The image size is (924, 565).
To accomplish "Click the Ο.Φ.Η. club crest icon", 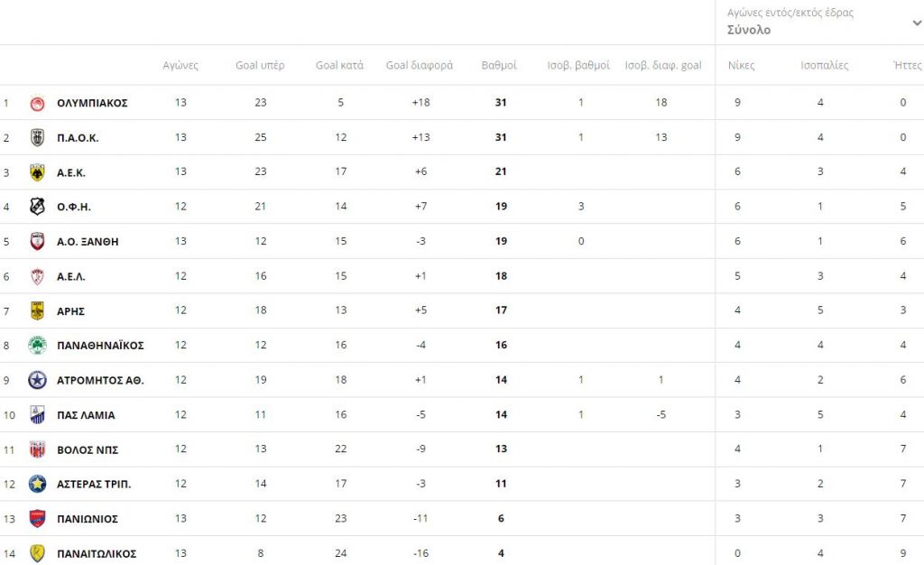I will pos(37,207).
